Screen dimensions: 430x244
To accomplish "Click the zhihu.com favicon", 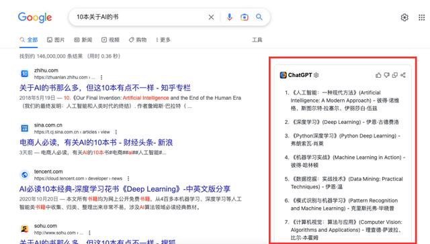I will (25, 74).
